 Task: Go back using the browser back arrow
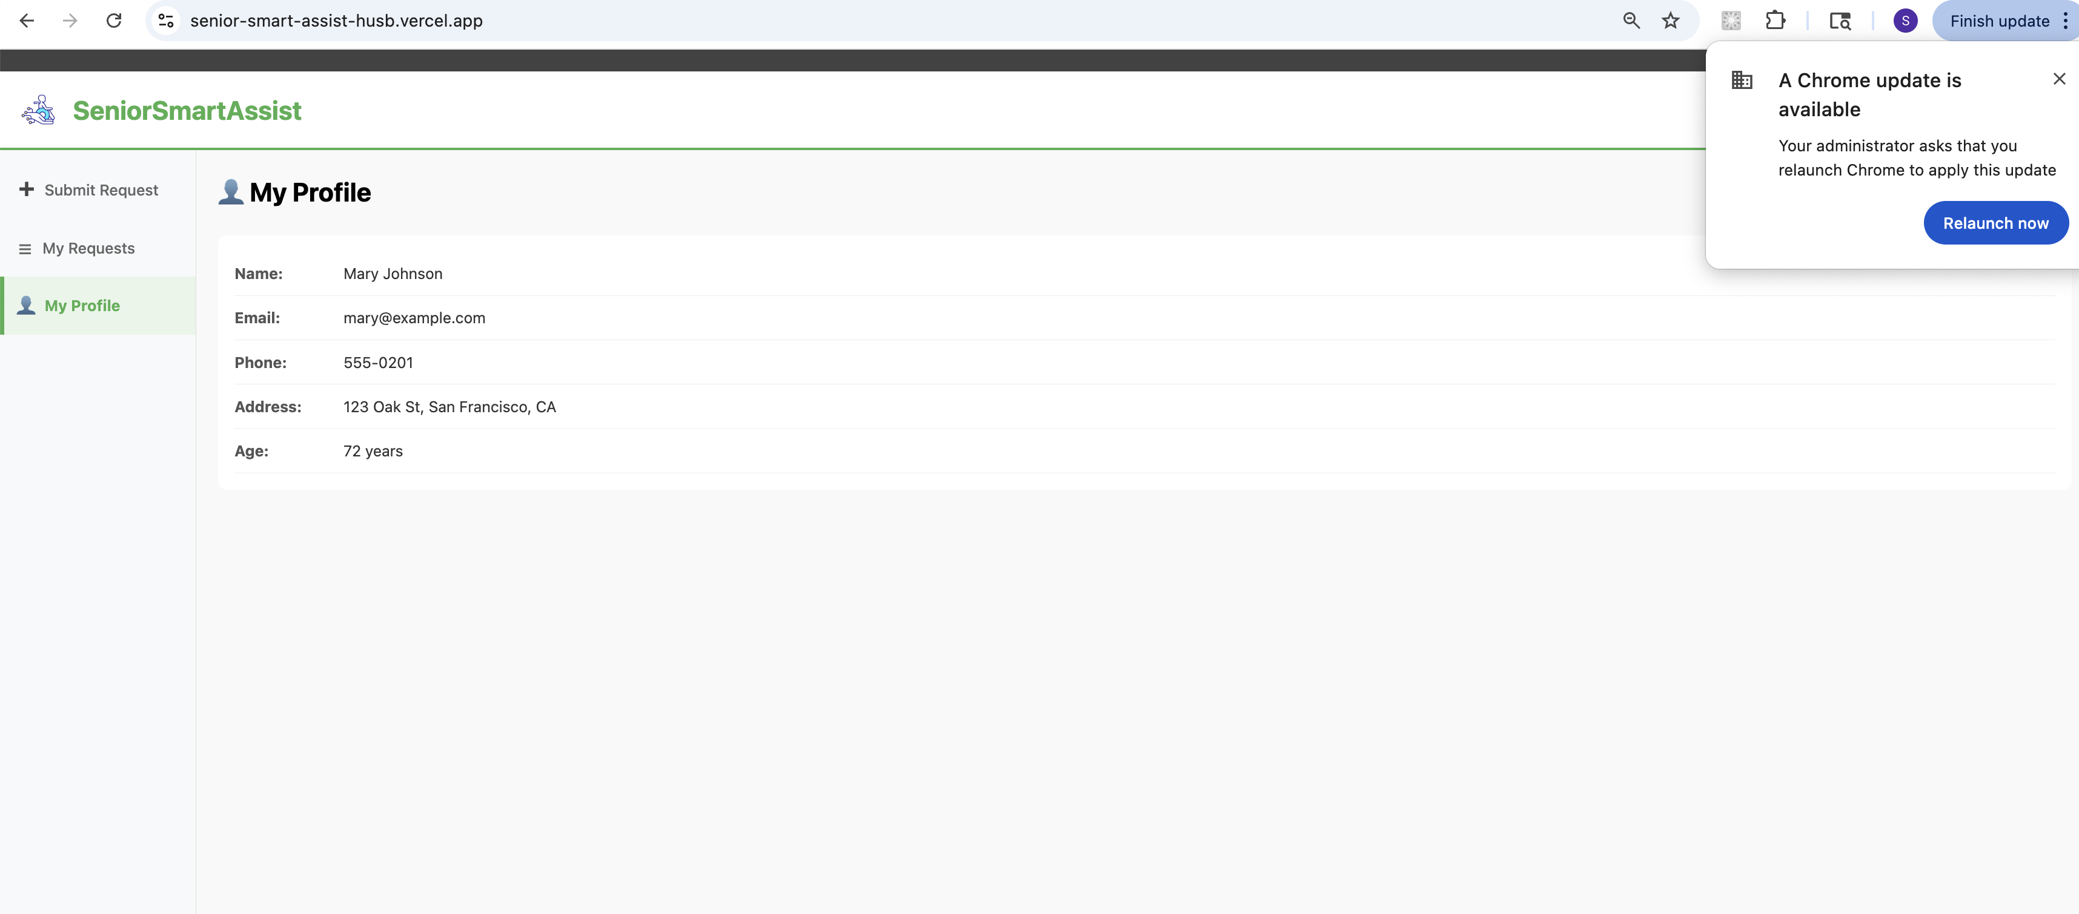27,21
